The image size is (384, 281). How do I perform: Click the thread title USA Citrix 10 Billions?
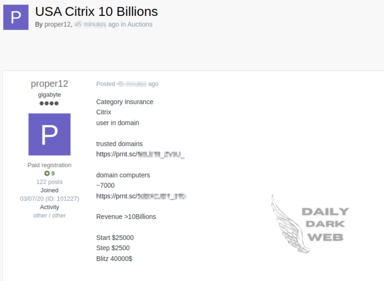(96, 11)
